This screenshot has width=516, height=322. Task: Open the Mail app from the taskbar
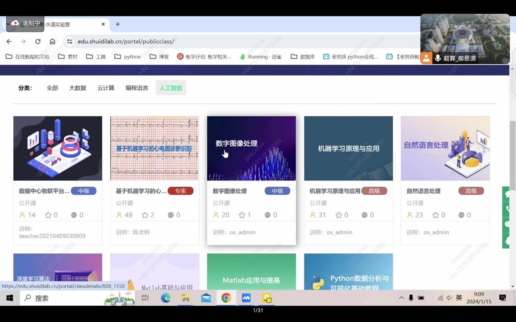click(206, 298)
